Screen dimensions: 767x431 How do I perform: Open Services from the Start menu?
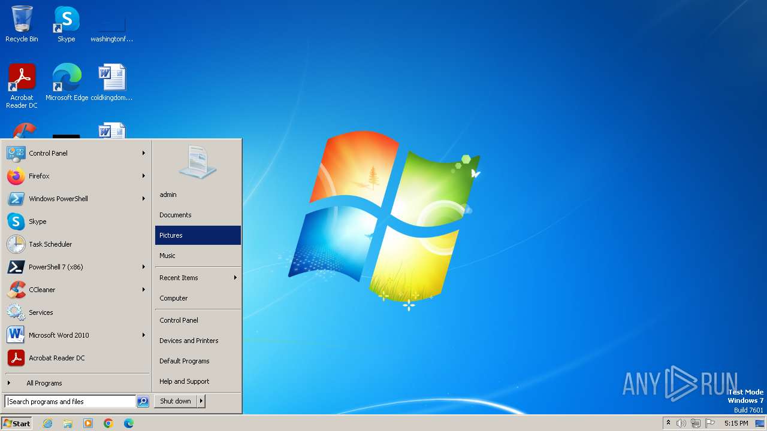[x=77, y=312]
